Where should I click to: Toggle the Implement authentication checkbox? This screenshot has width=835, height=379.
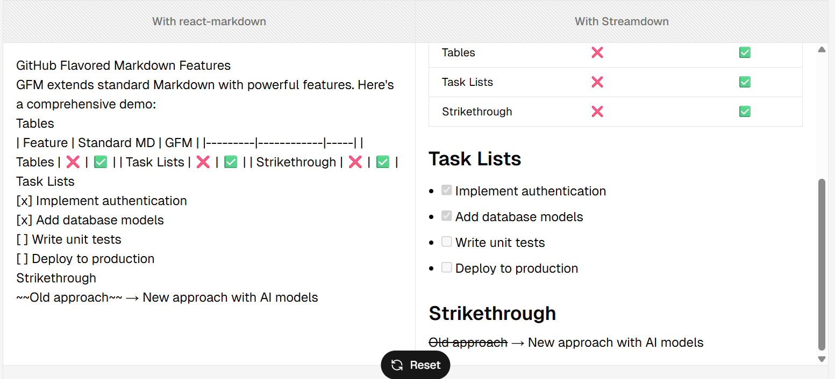pyautogui.click(x=446, y=190)
